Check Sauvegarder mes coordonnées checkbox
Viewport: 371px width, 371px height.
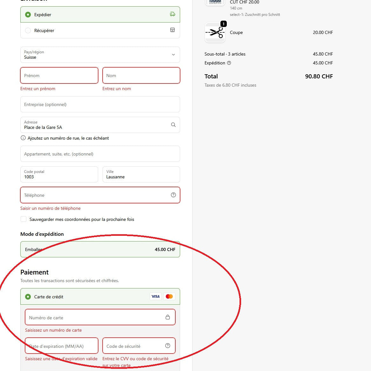click(24, 219)
